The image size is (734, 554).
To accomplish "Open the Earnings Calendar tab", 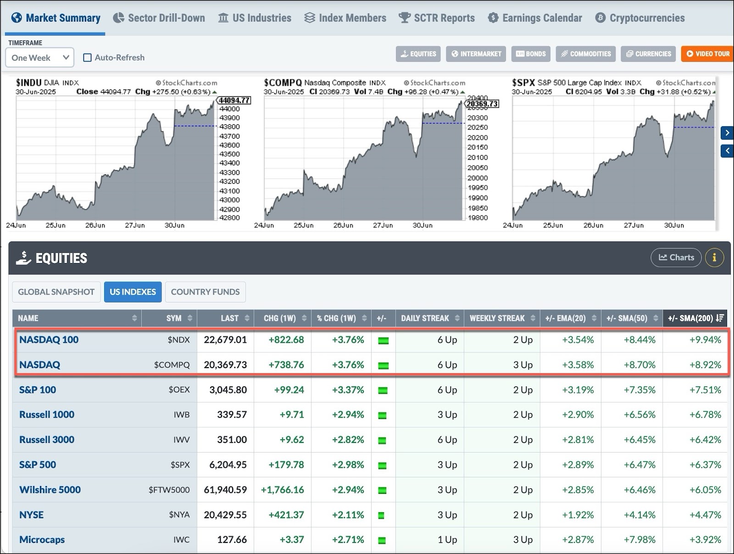I will (535, 18).
